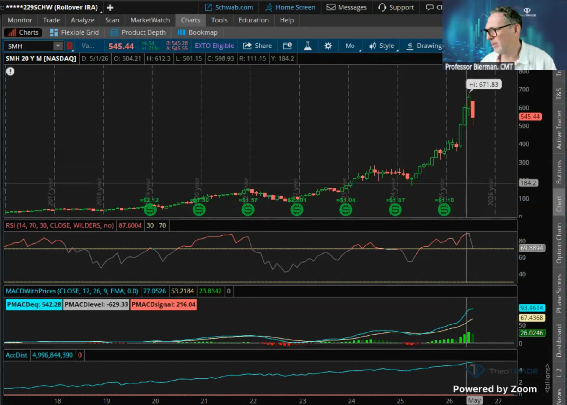This screenshot has height=405, width=567.
Task: Click the AccDist value 4,996,844,390
Action: [53, 355]
